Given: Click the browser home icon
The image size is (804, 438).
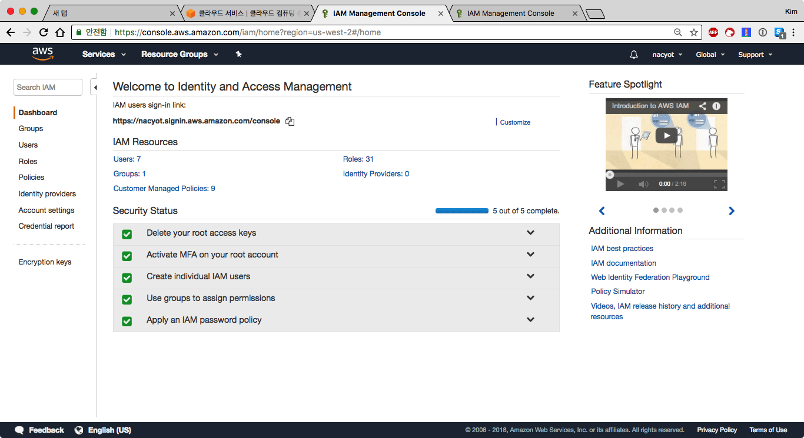Looking at the screenshot, I should click(60, 32).
